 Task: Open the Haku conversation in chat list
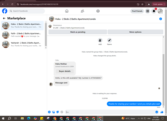pos(22,26)
